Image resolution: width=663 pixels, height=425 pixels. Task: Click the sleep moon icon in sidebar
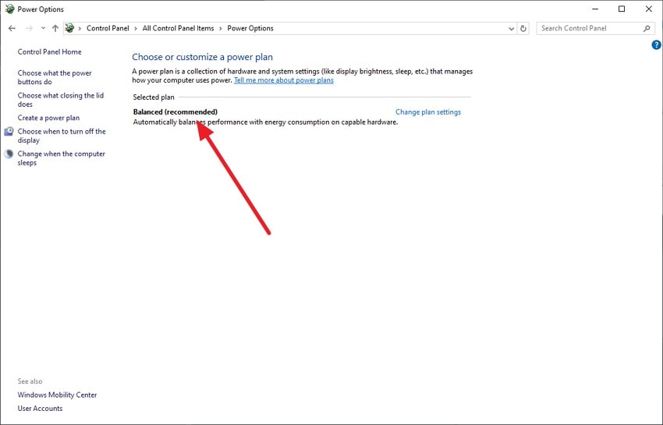[x=9, y=154]
